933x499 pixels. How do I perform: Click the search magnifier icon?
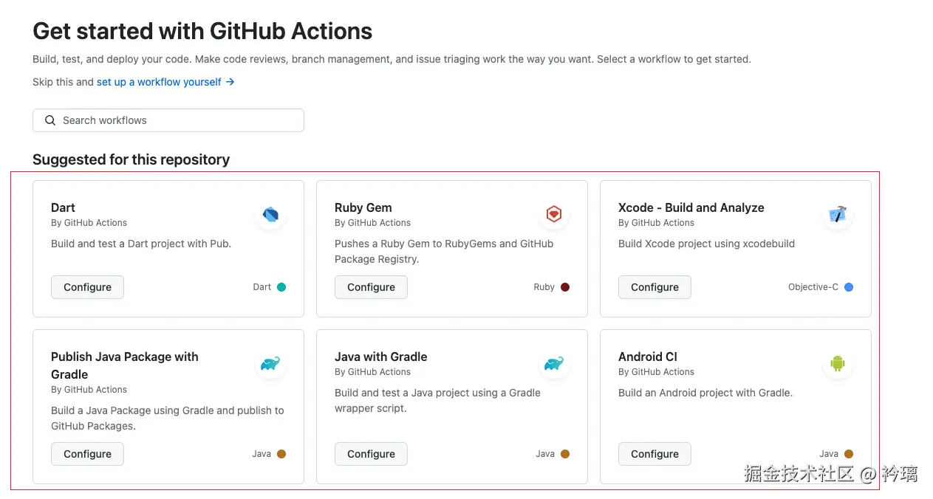50,120
